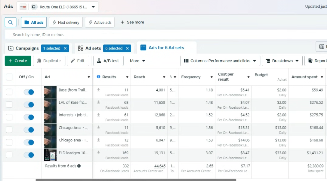Check the select-all checkbox in header
Image resolution: width=327 pixels, height=181 pixels.
point(9,77)
